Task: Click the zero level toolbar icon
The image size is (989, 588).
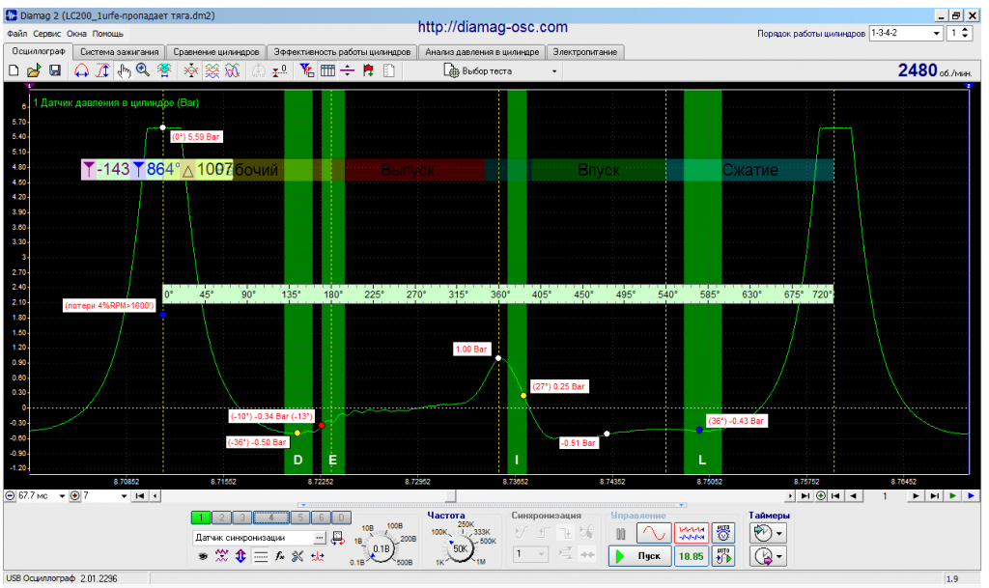Action: click(279, 70)
